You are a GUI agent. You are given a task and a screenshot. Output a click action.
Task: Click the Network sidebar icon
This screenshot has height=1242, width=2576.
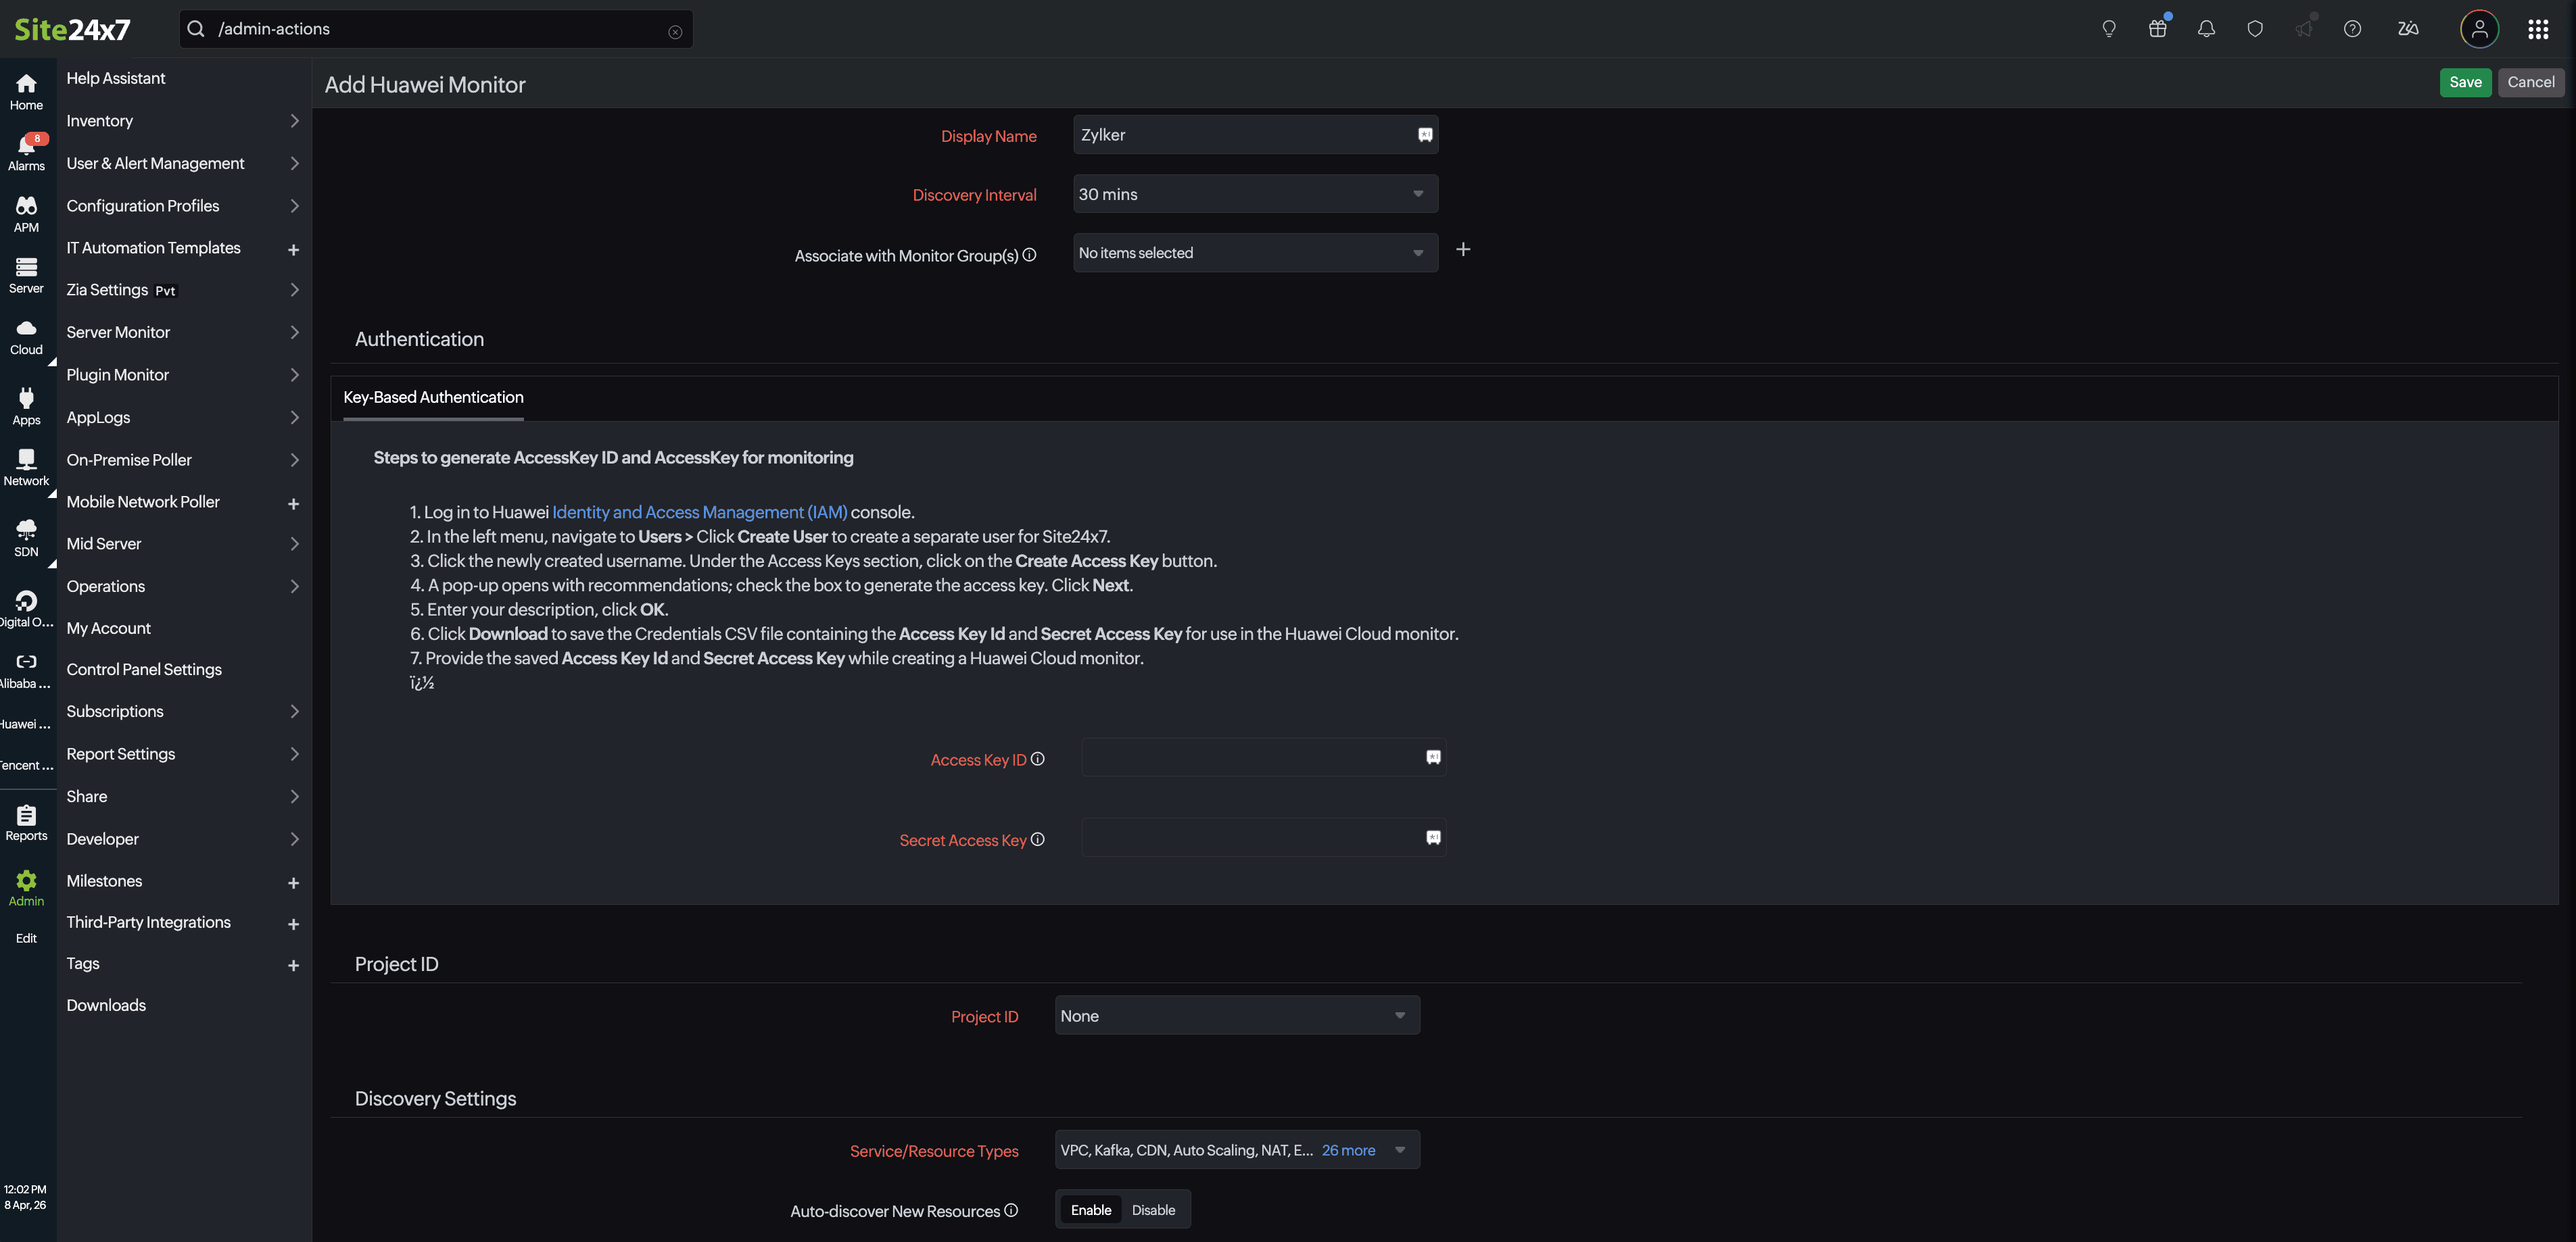(x=26, y=465)
